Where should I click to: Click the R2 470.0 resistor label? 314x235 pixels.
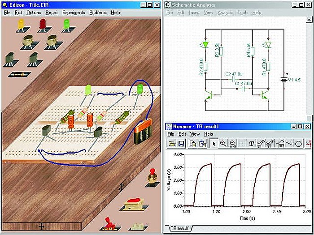[x=201, y=67]
